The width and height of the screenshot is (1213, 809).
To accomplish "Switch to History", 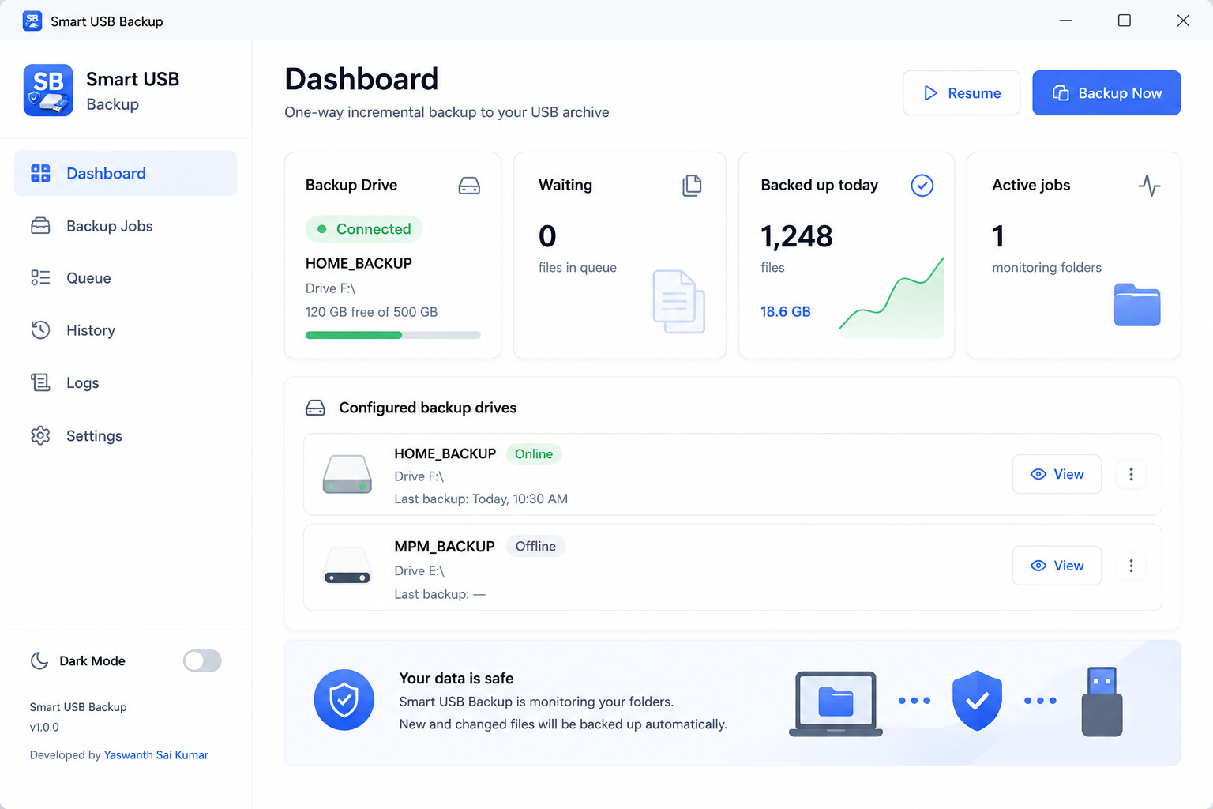I will pos(126,330).
